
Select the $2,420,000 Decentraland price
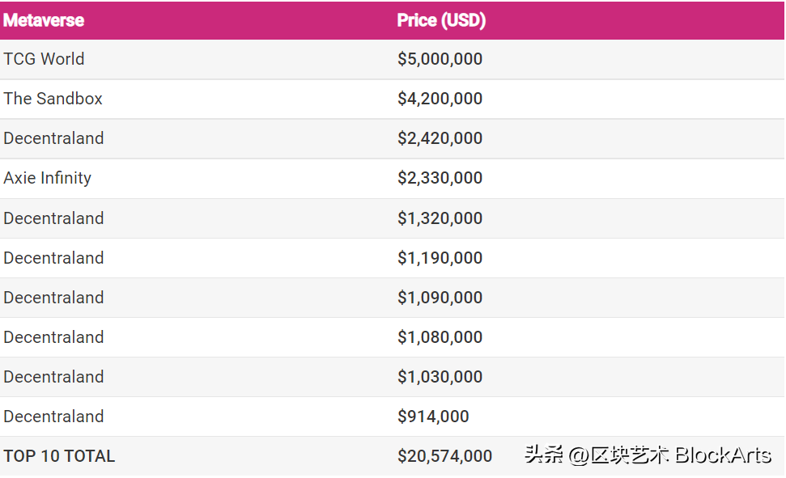click(440, 138)
